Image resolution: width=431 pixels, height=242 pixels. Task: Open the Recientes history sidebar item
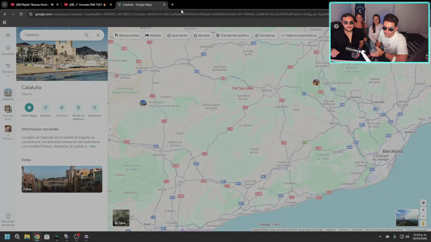point(8,70)
